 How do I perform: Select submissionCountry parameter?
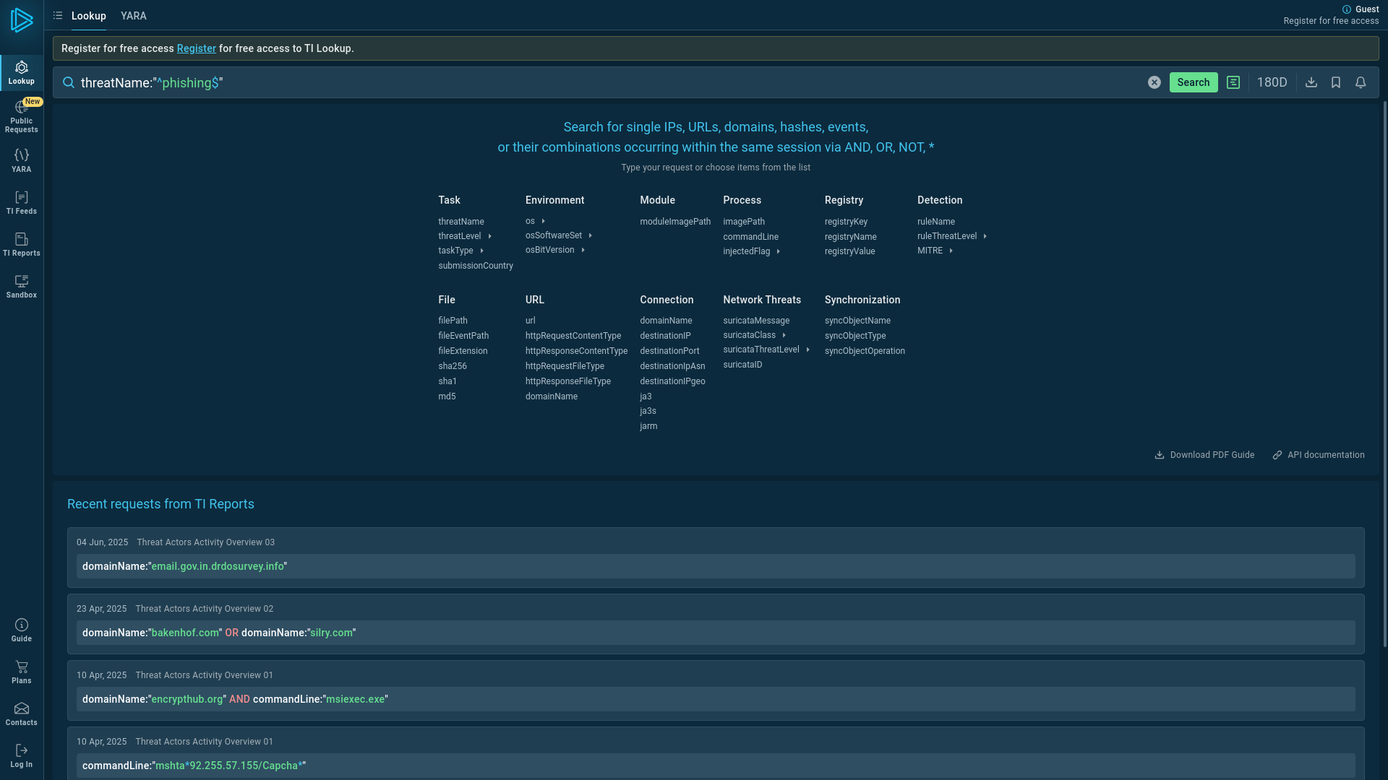[476, 266]
